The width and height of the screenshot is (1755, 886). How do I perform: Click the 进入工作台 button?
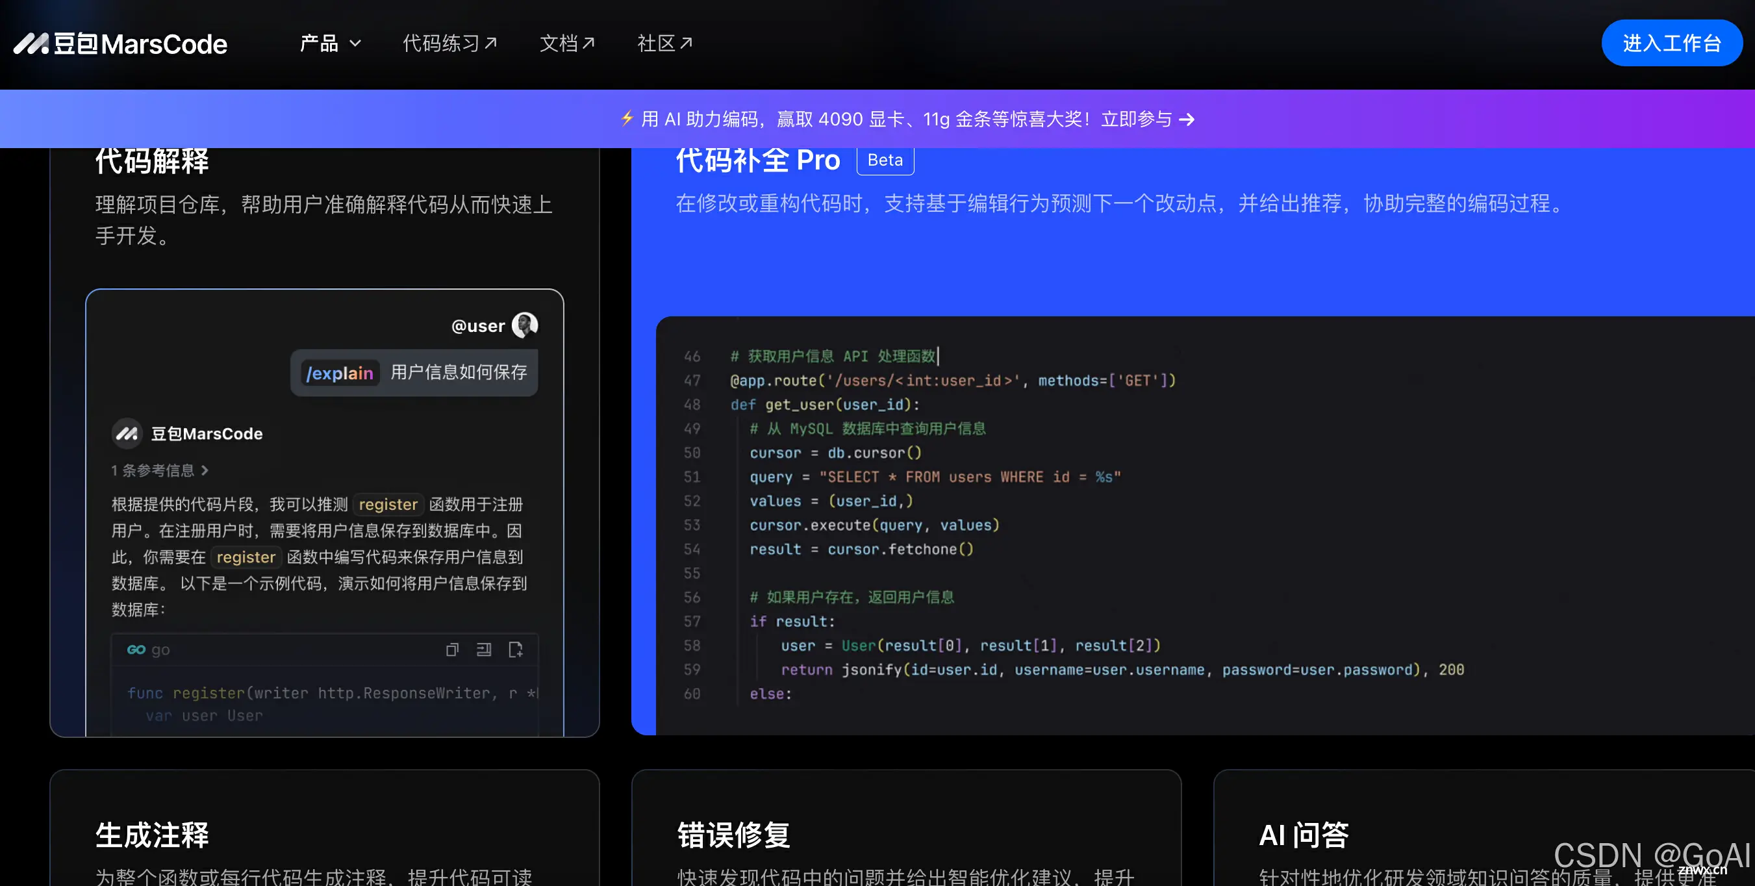1672,43
